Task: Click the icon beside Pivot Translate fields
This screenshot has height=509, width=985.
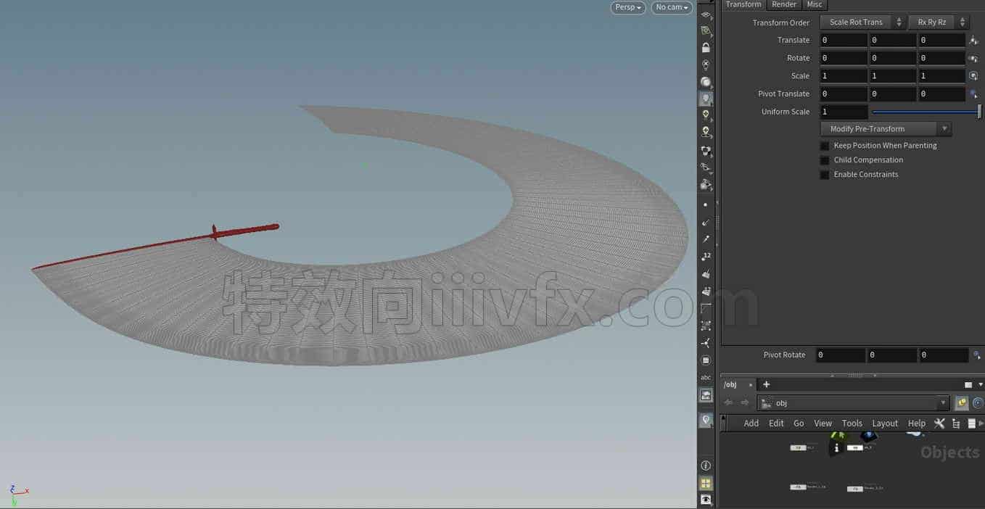Action: point(974,94)
